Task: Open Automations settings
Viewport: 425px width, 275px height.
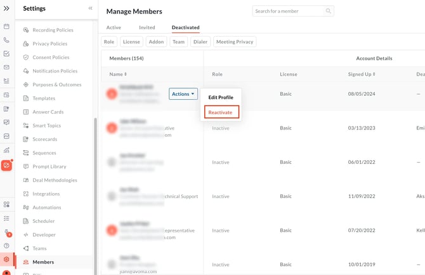Action: [47, 208]
